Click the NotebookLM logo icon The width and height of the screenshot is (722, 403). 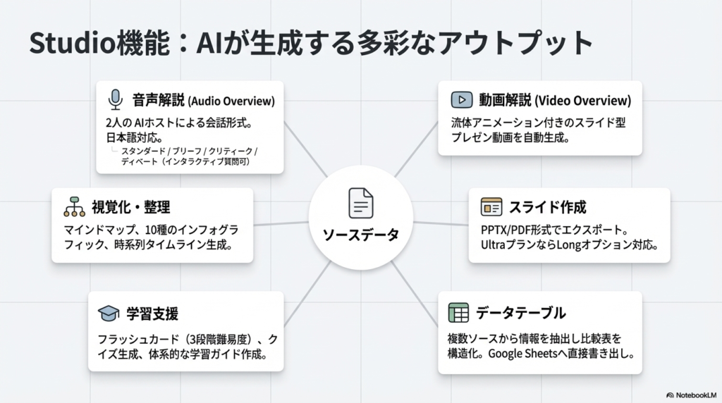(x=670, y=395)
